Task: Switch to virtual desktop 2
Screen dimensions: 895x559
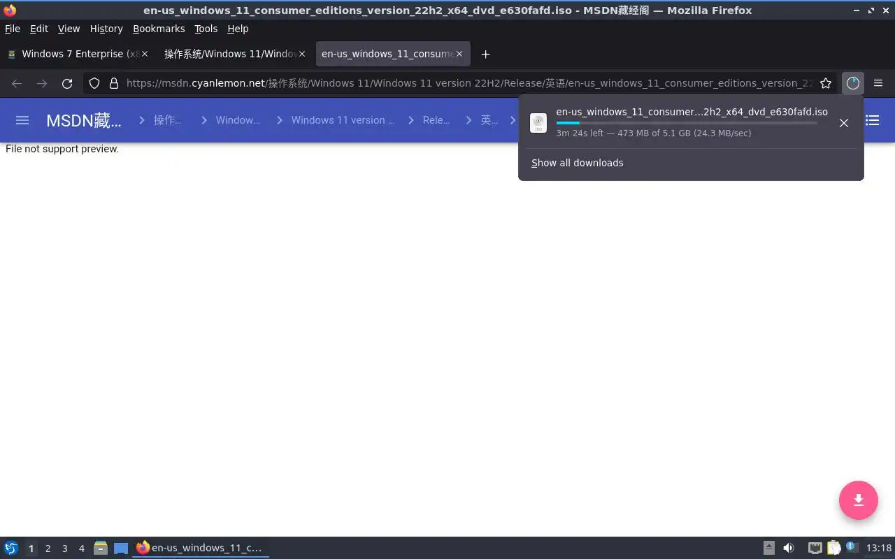Action: tap(48, 549)
